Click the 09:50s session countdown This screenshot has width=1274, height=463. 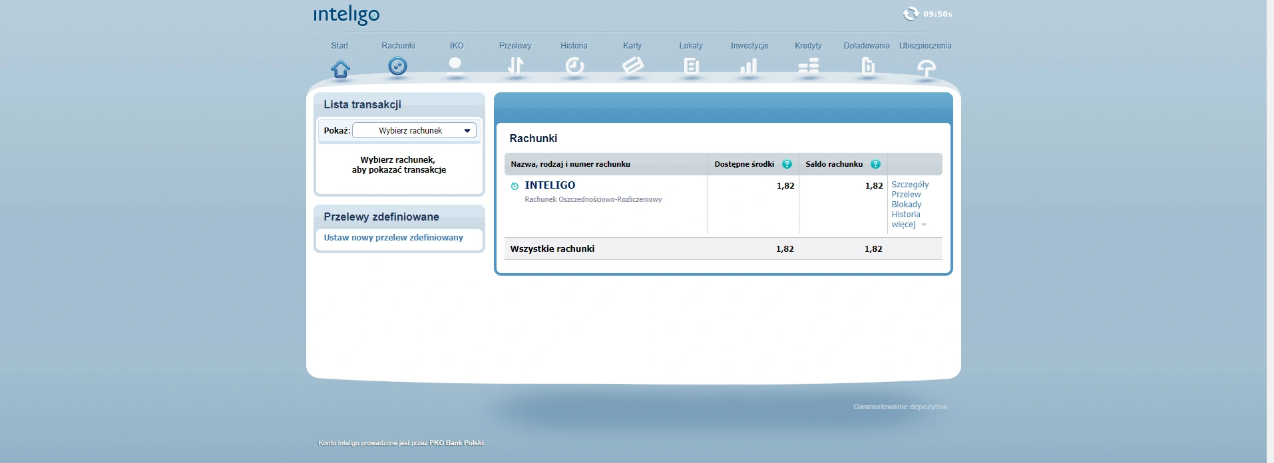point(938,14)
